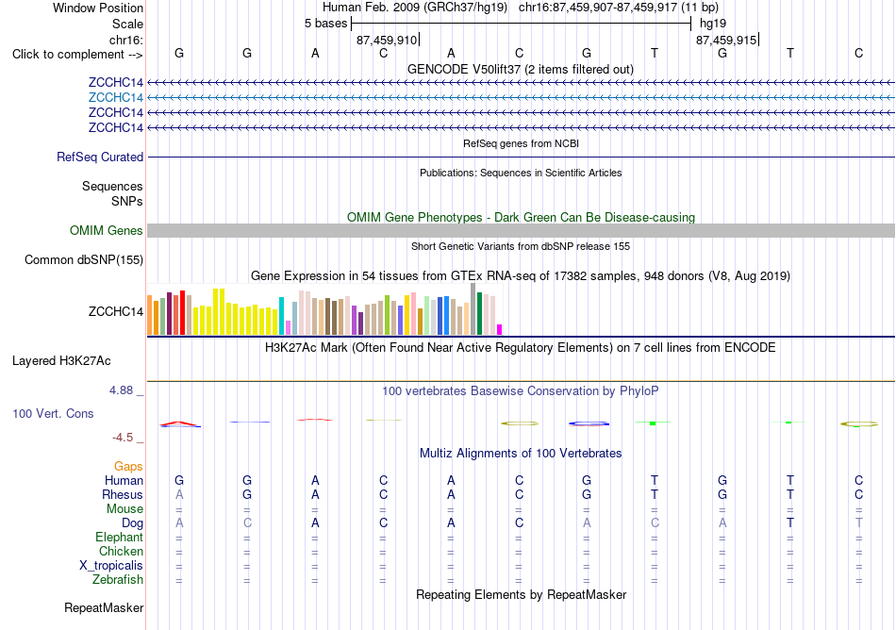
Task: Click the hg19 assembly label near scale bar
Action: pyautogui.click(x=713, y=24)
